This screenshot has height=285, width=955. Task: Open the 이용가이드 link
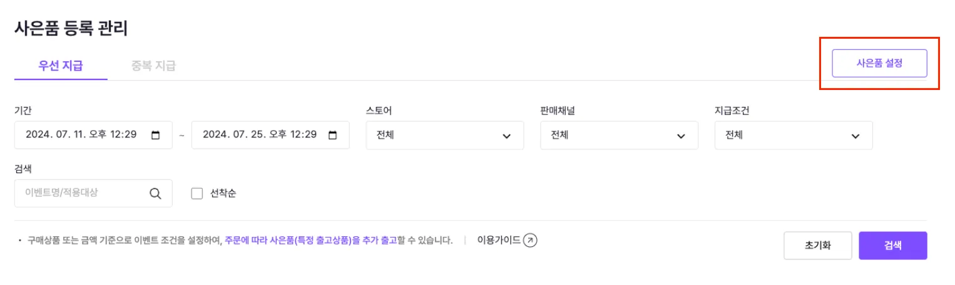[499, 240]
